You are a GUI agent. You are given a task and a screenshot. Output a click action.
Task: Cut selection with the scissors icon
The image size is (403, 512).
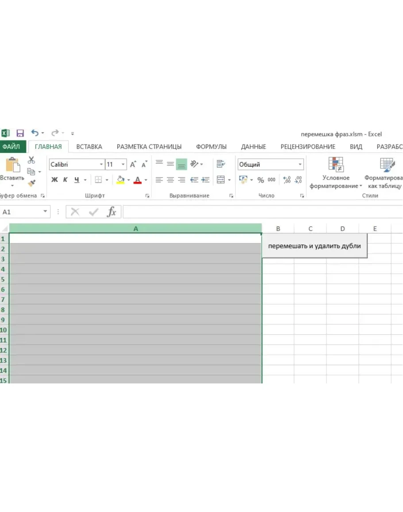tap(31, 160)
